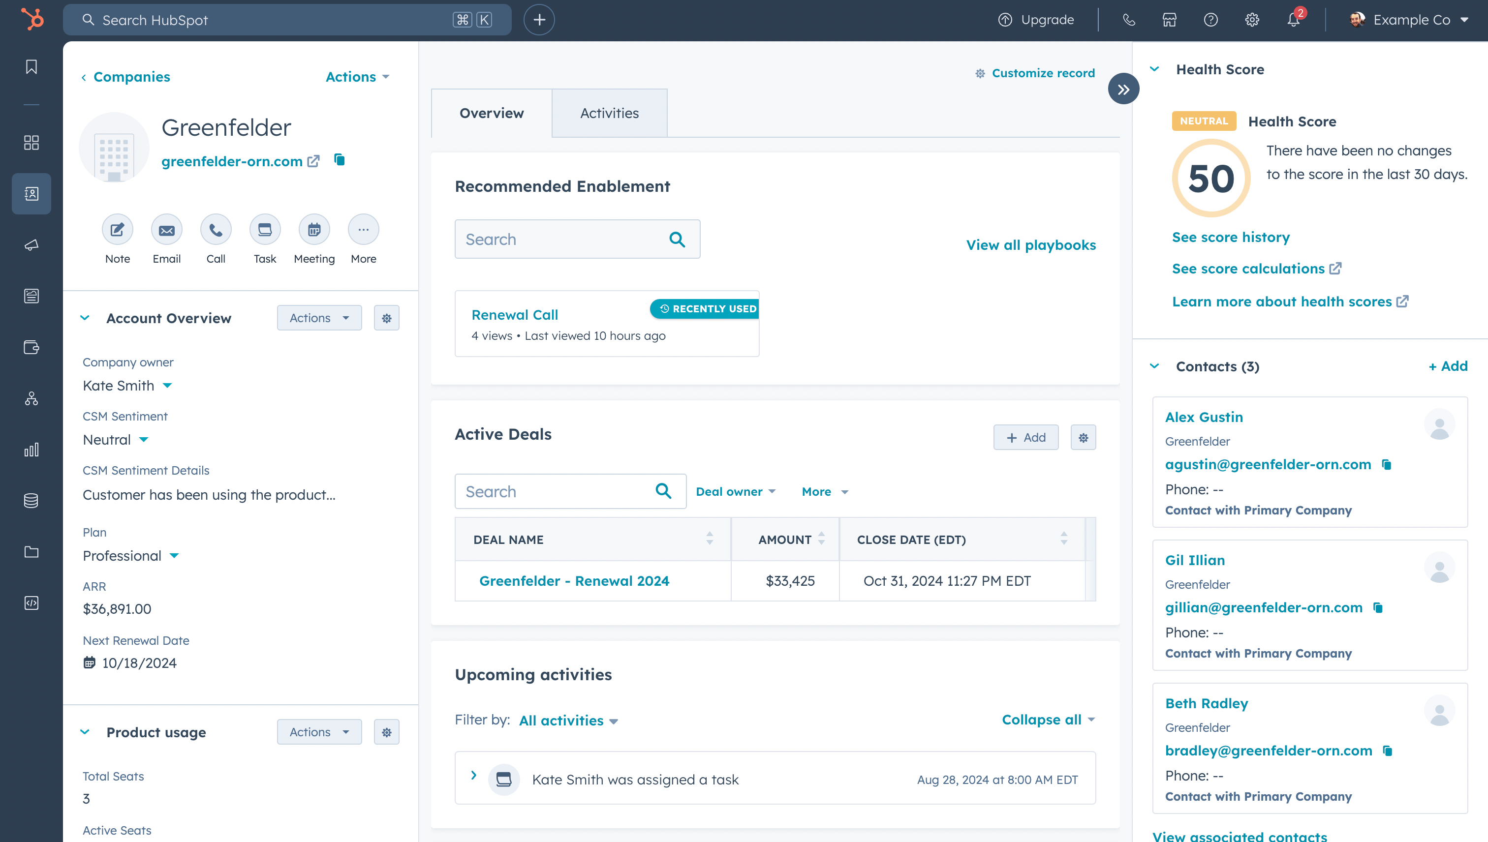Open the CSM Sentiment Neutral dropdown

click(x=116, y=440)
